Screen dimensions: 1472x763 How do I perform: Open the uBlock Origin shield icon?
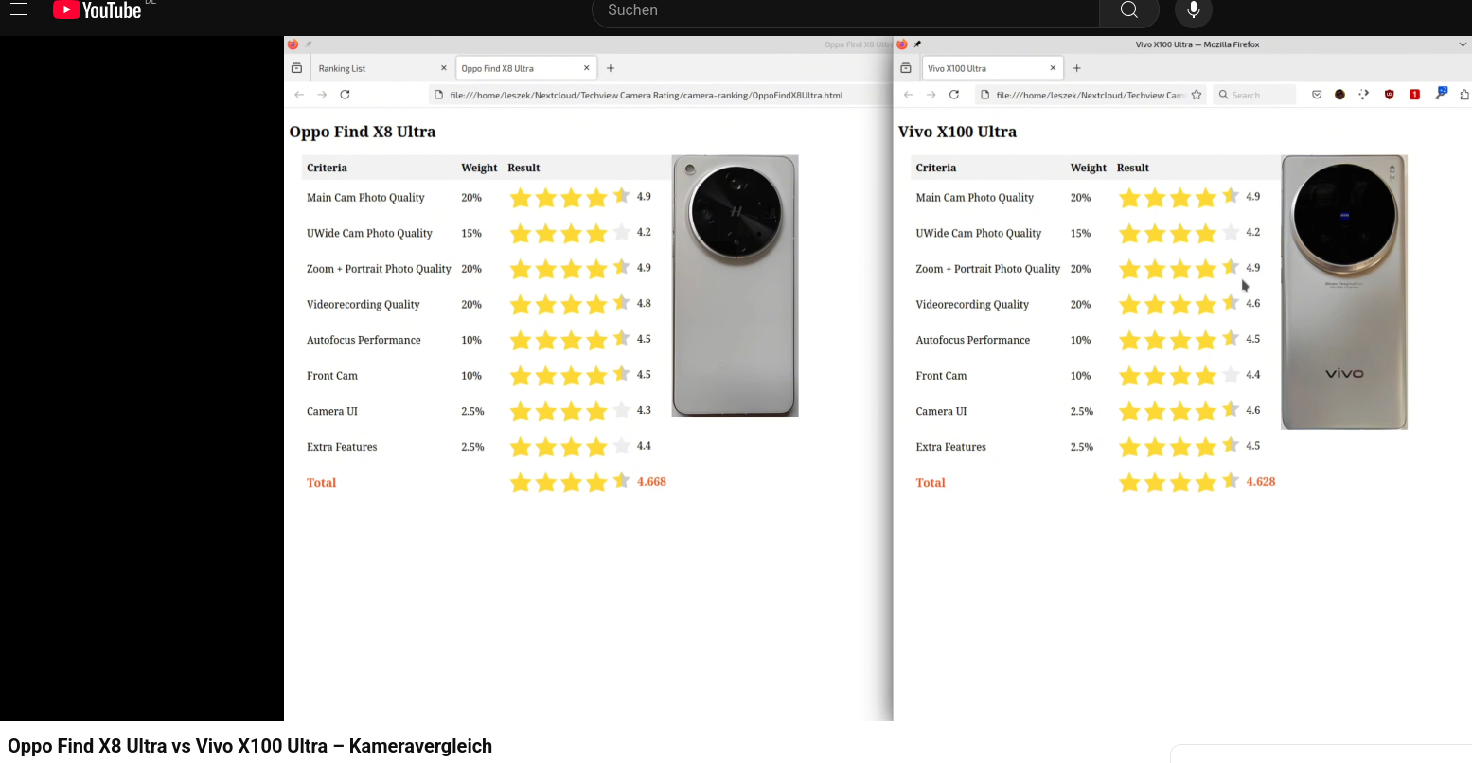pos(1389,95)
